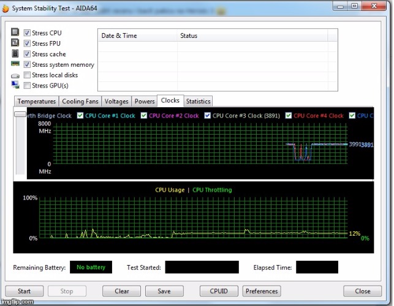394x306 pixels.
Task: Select the Clocks tab
Action: click(170, 100)
